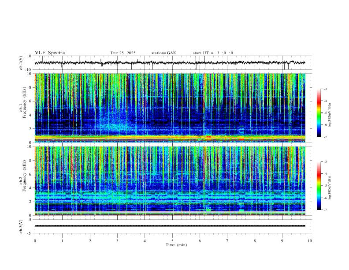Click the "ch.3(V)" axis label
Image resolution: width=349 pixels, height=270 pixels.
21,226
